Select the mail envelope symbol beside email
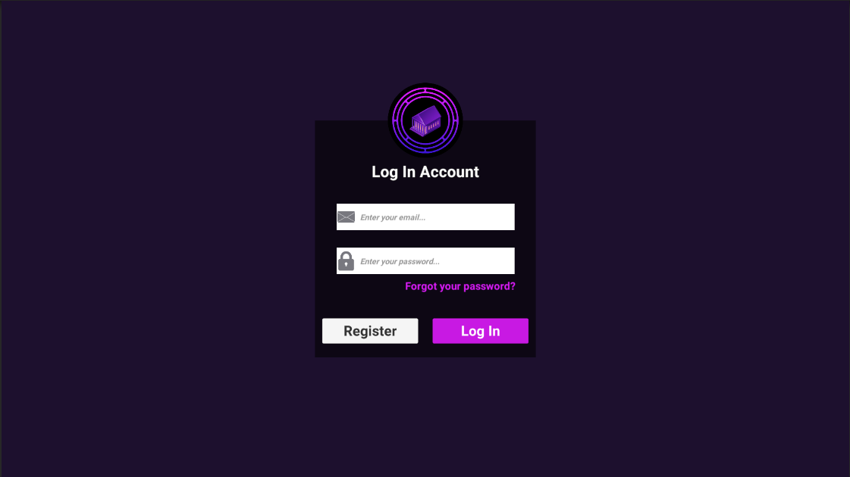 [x=346, y=217]
